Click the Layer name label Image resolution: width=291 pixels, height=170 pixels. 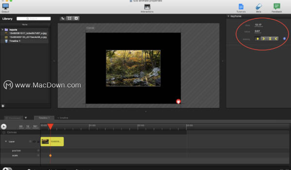tap(12, 142)
